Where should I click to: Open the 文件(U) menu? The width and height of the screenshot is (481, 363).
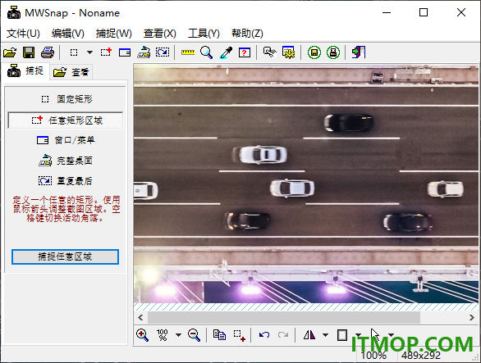pos(23,34)
